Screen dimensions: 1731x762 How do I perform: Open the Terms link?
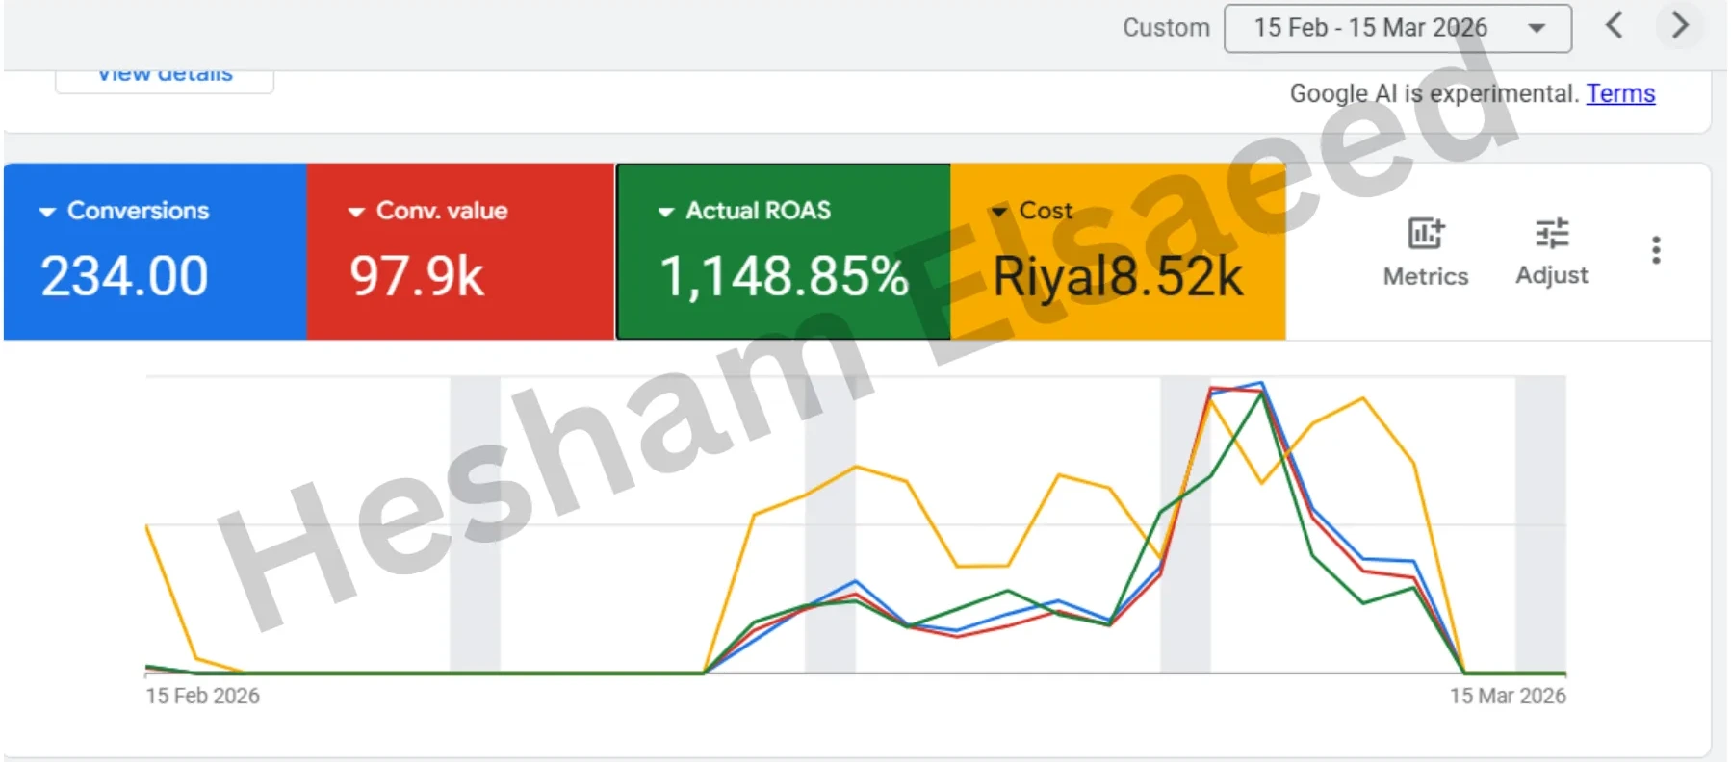[1620, 93]
